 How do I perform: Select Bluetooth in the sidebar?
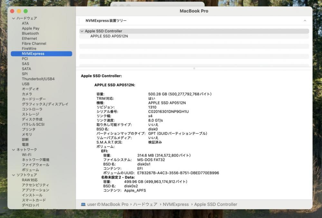click(30, 33)
